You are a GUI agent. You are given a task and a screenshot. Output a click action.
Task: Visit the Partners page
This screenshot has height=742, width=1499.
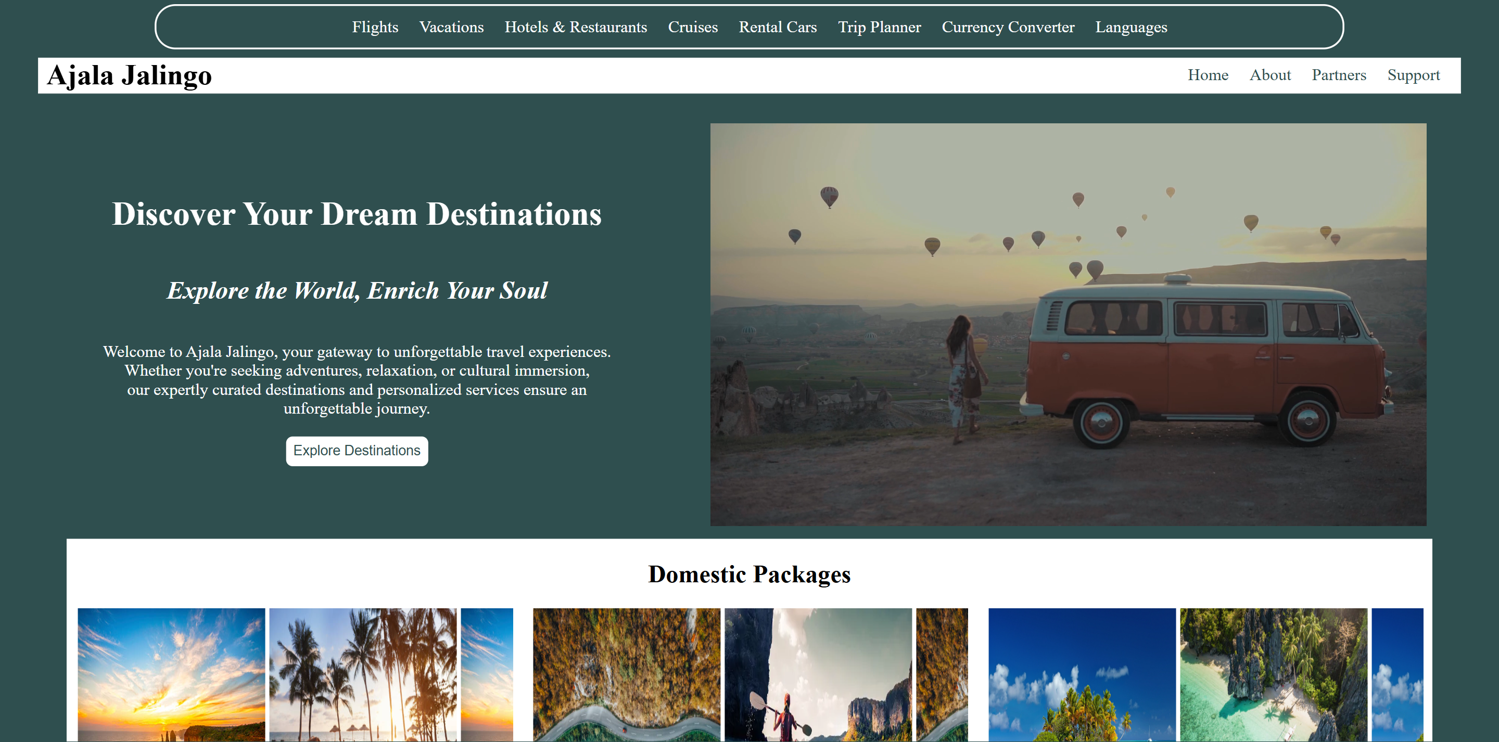click(1338, 75)
